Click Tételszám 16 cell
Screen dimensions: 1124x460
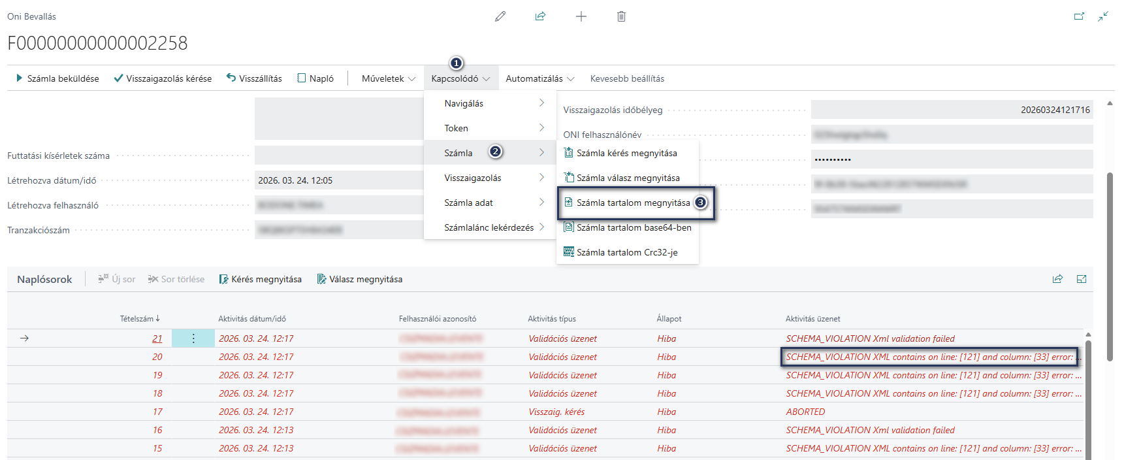pos(157,430)
